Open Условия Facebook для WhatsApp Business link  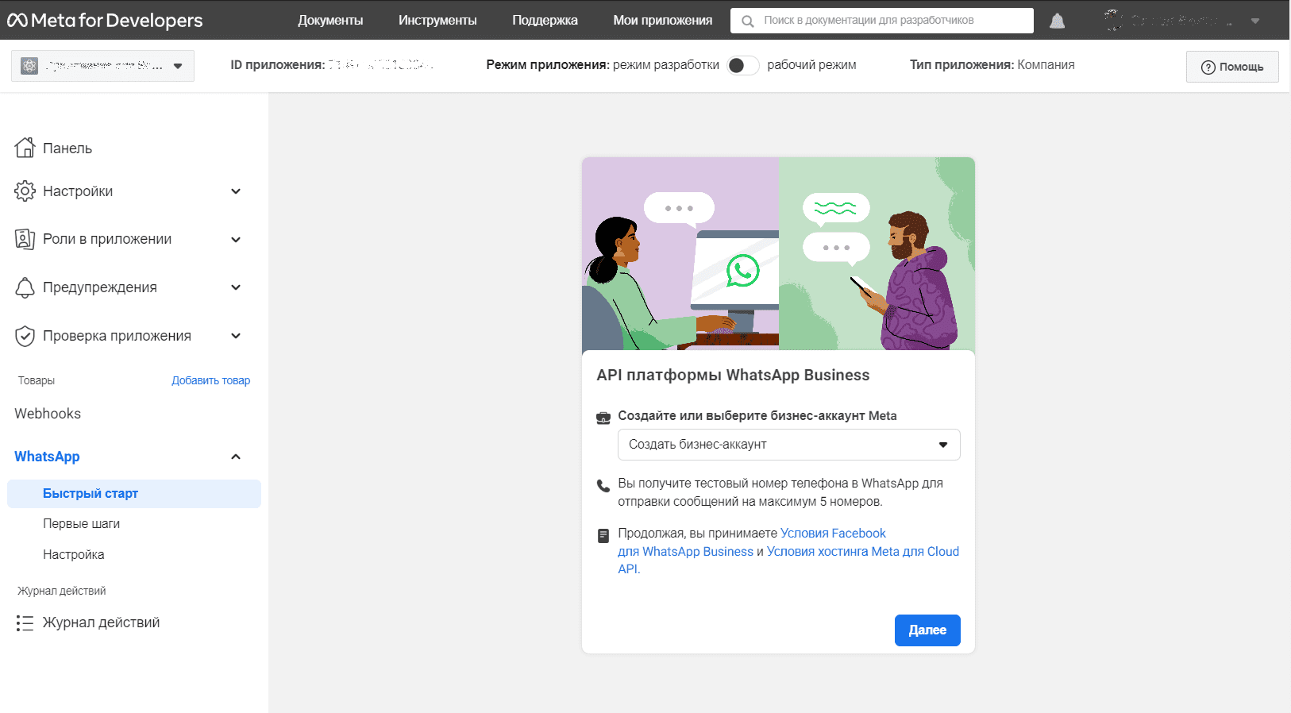(x=752, y=542)
